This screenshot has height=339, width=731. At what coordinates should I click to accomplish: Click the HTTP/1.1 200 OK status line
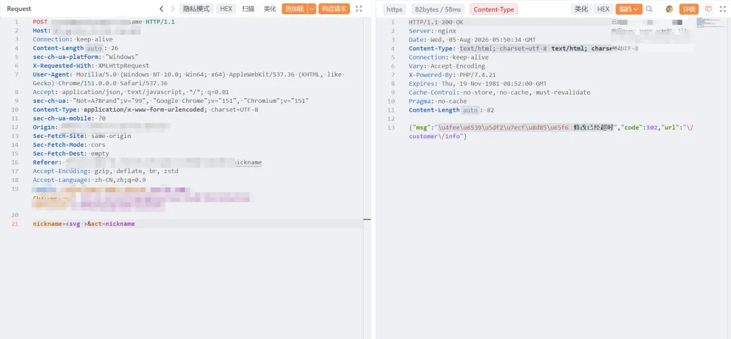[x=437, y=22]
